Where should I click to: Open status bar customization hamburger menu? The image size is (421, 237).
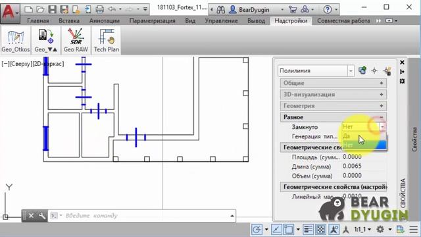pyautogui.click(x=414, y=229)
